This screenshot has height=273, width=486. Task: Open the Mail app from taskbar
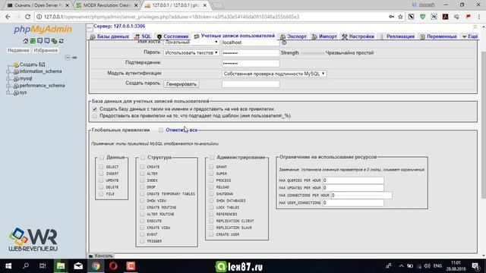pyautogui.click(x=78, y=266)
